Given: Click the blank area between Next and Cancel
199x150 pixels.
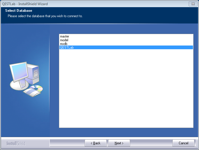Looking at the screenshot, I should coord(151,143).
